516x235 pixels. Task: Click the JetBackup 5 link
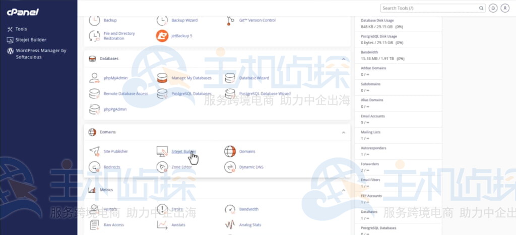[x=182, y=36]
